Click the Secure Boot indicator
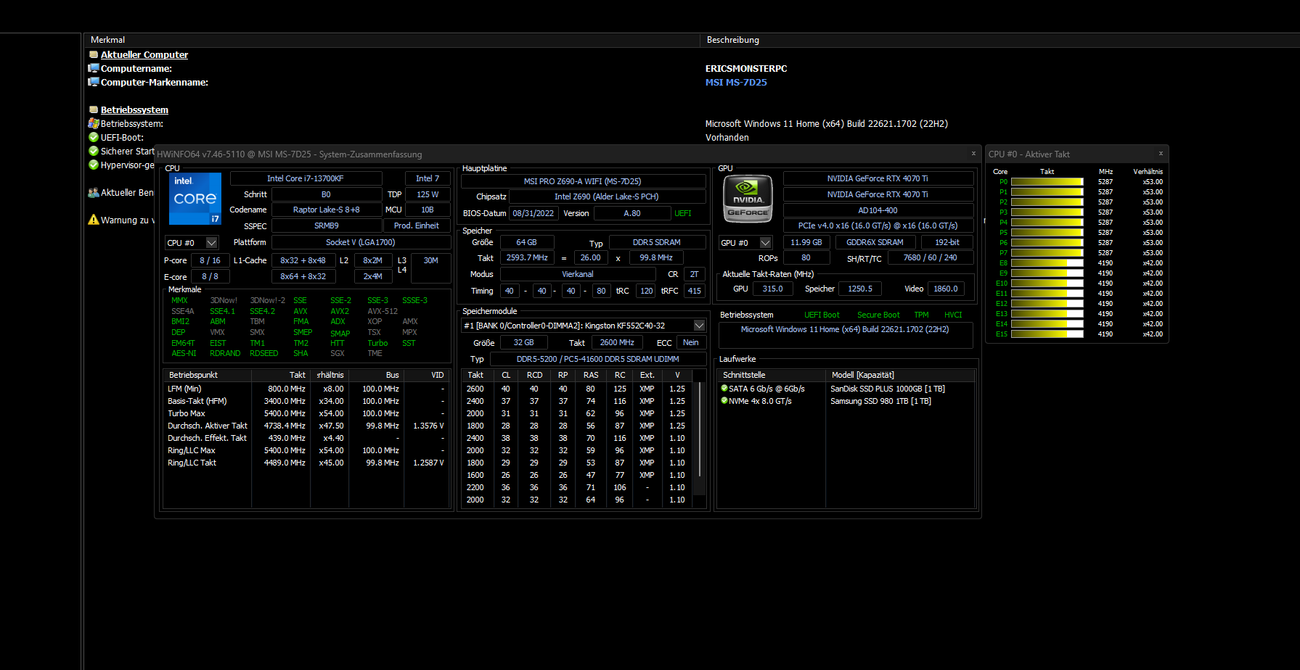This screenshot has width=1300, height=670. [878, 315]
